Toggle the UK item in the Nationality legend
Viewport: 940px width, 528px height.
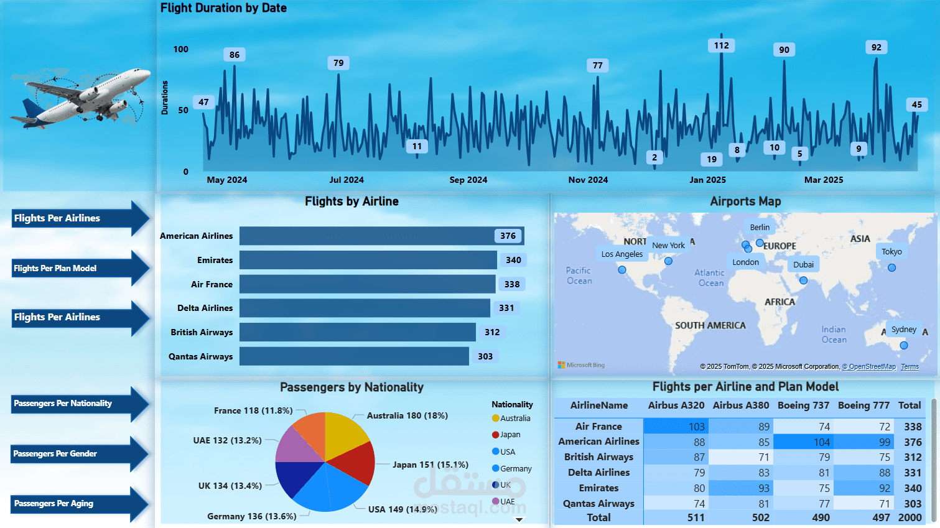(501, 484)
